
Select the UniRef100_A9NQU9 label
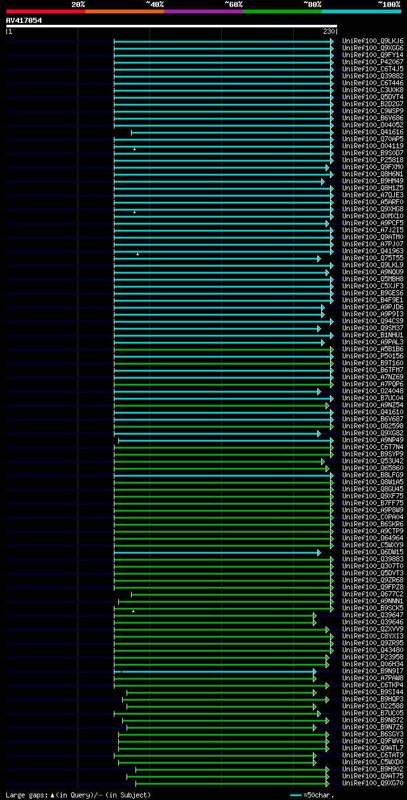[373, 272]
